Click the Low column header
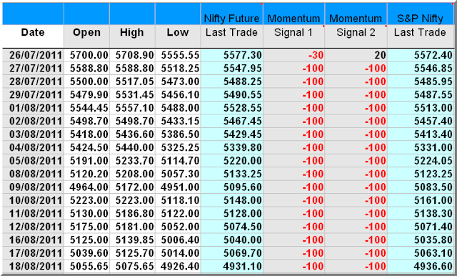The height and width of the screenshot is (276, 457). click(178, 32)
